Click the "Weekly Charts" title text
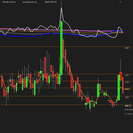133x133 pixels. [9, 2]
